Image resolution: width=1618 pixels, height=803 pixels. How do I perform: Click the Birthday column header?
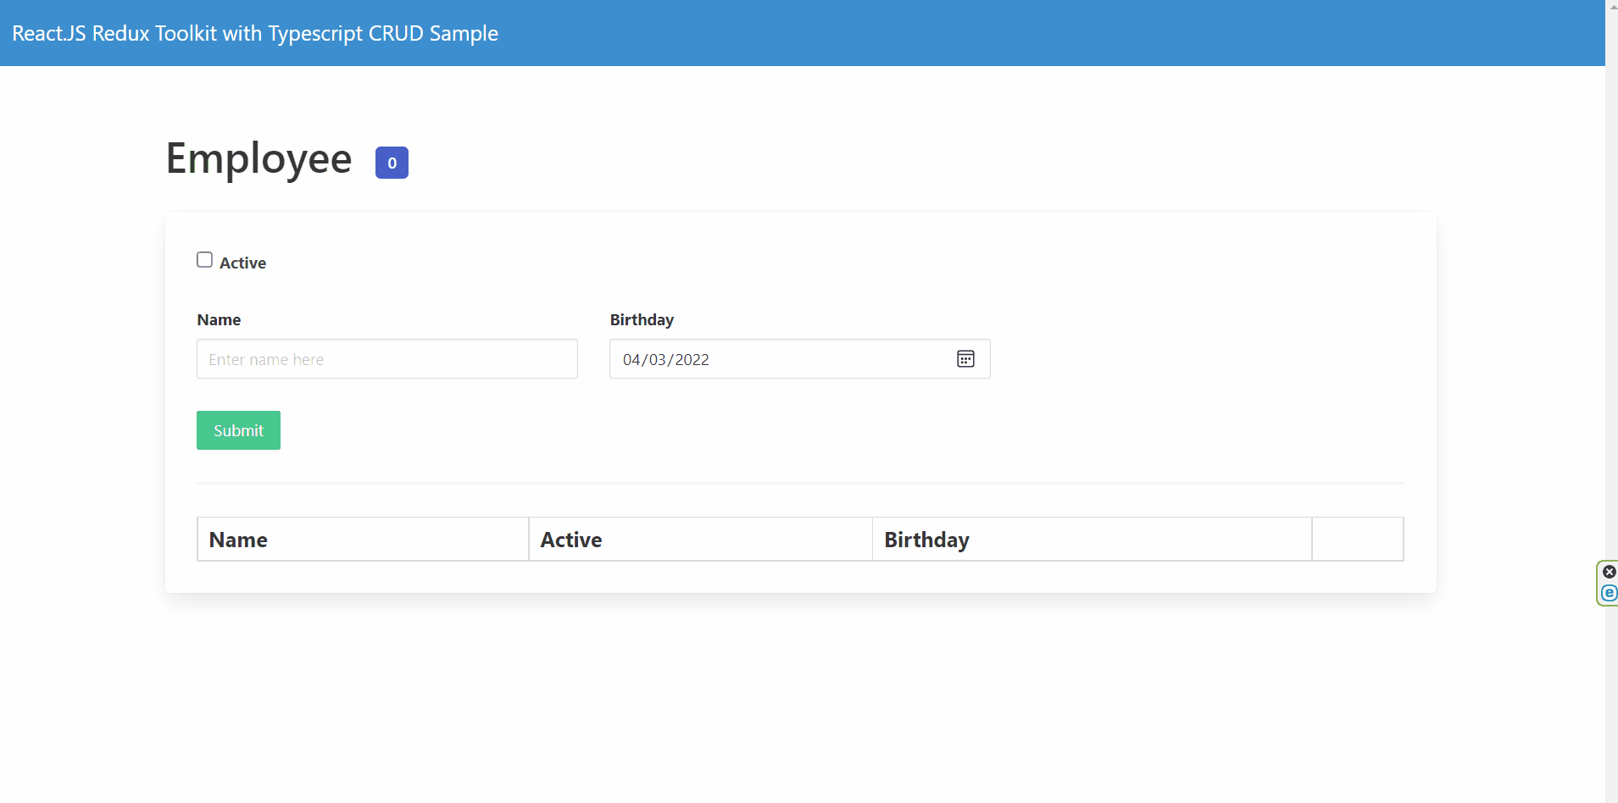[1092, 540]
